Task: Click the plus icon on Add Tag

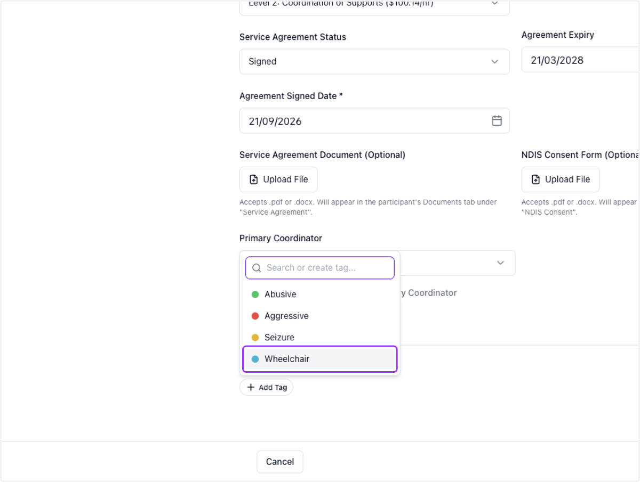Action: [251, 387]
